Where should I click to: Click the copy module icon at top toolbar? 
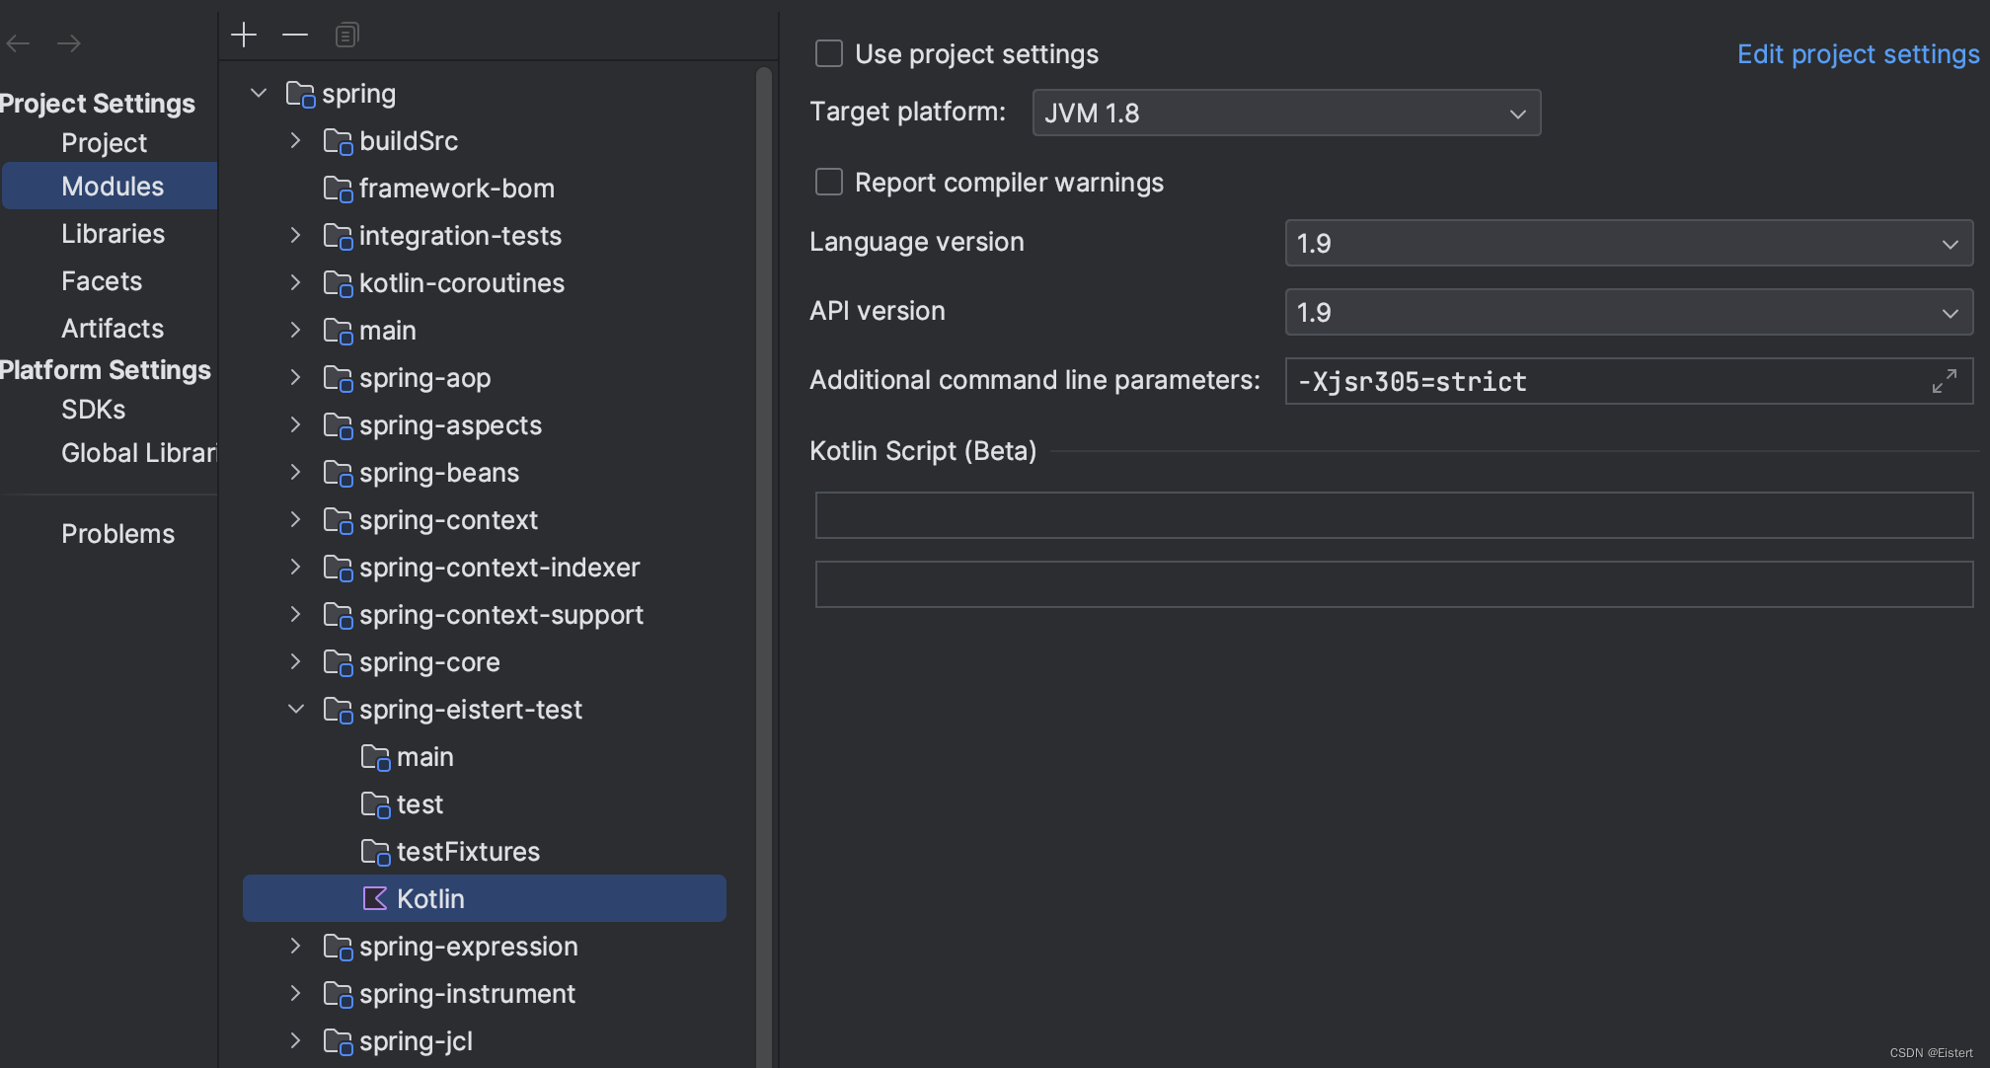click(347, 36)
